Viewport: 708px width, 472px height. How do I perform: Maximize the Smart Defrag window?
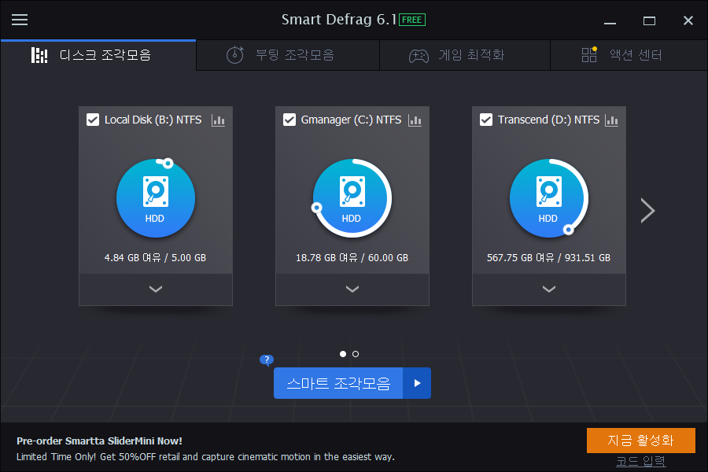coord(649,20)
